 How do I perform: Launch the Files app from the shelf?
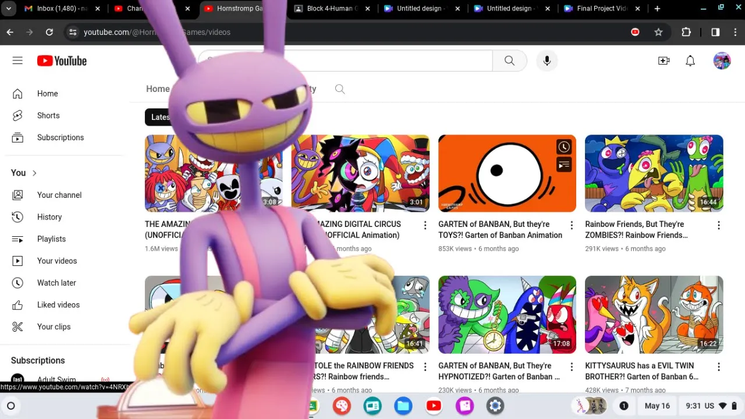[x=403, y=406]
